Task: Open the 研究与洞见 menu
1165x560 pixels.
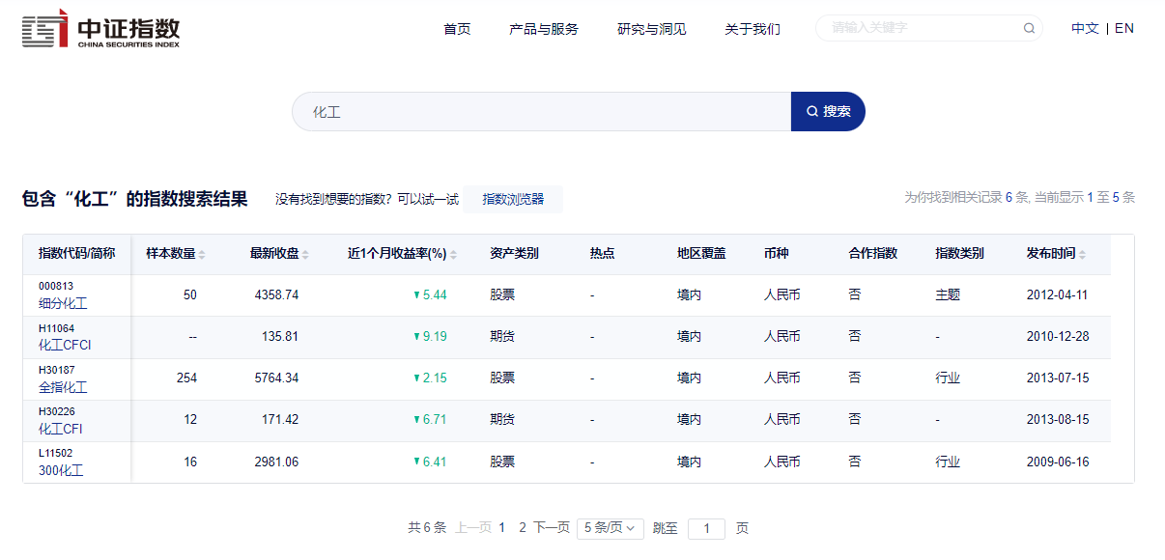Action: (x=651, y=29)
